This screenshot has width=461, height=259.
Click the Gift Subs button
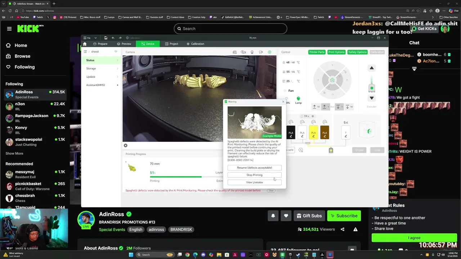click(x=309, y=216)
